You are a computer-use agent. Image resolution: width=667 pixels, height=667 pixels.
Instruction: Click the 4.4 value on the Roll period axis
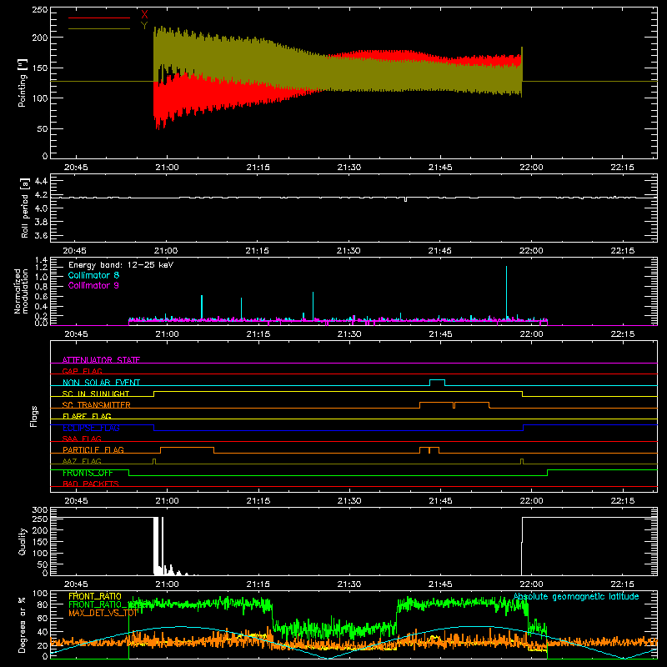41,181
